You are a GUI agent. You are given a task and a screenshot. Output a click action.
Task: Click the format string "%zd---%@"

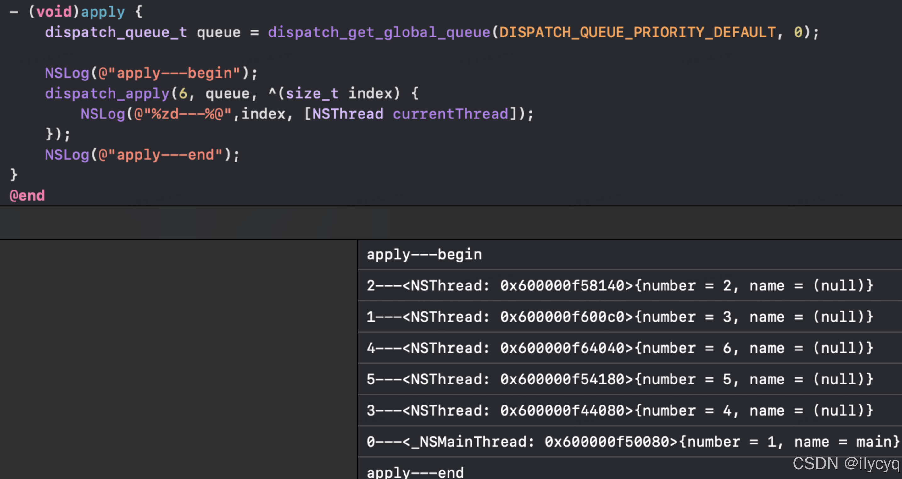point(182,114)
